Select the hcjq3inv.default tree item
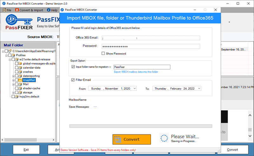This screenshot has width=254, height=156. (29, 96)
